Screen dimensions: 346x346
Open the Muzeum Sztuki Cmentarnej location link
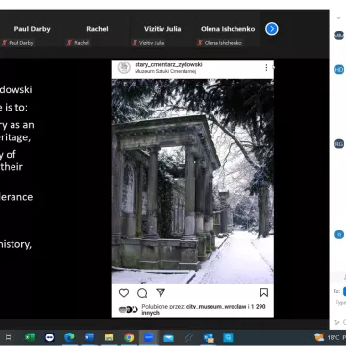coord(165,71)
